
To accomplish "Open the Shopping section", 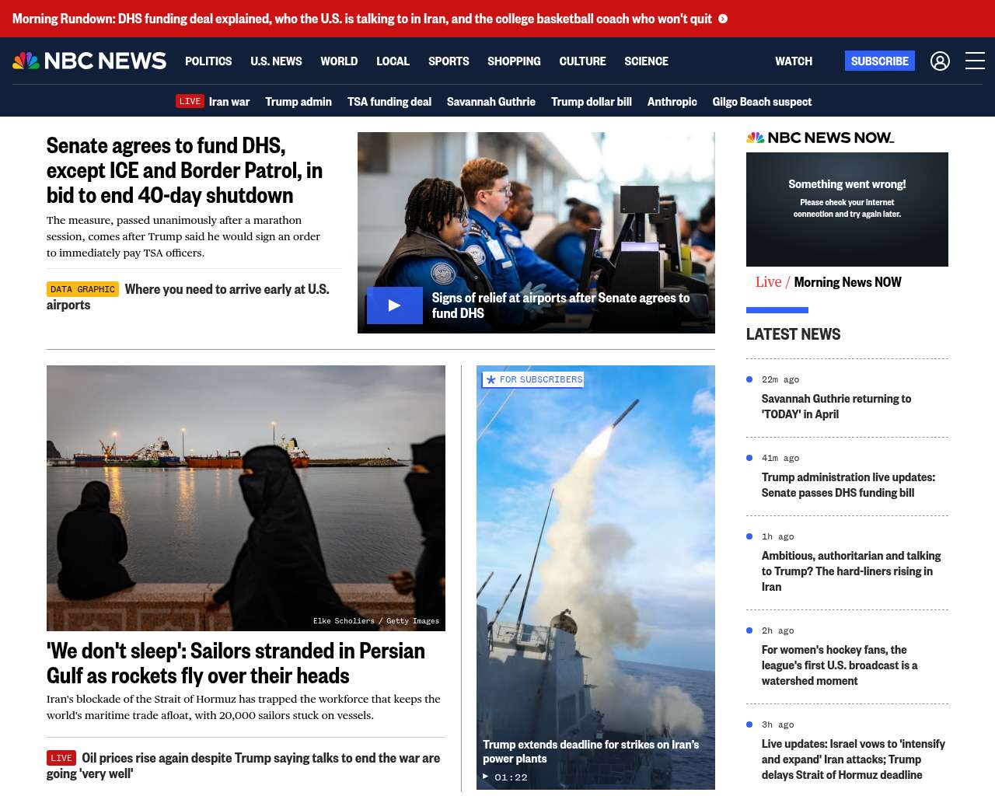I will [514, 61].
